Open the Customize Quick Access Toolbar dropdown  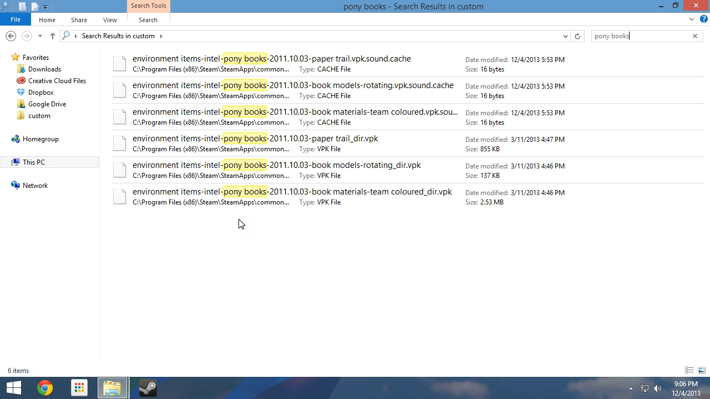click(45, 7)
